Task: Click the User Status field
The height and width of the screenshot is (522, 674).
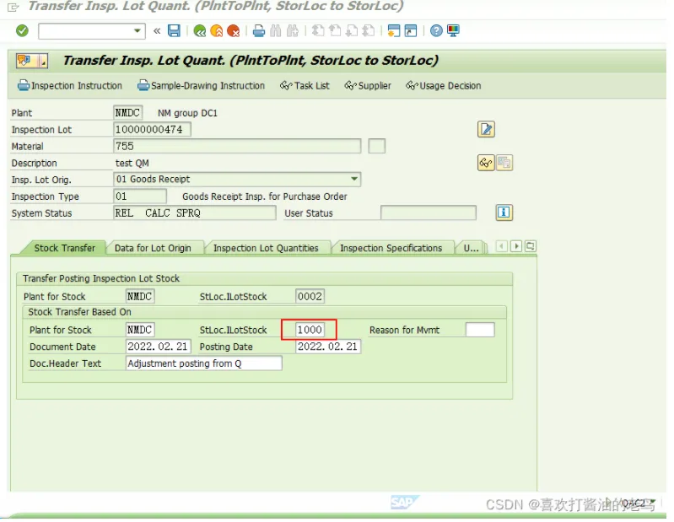Action: point(429,213)
